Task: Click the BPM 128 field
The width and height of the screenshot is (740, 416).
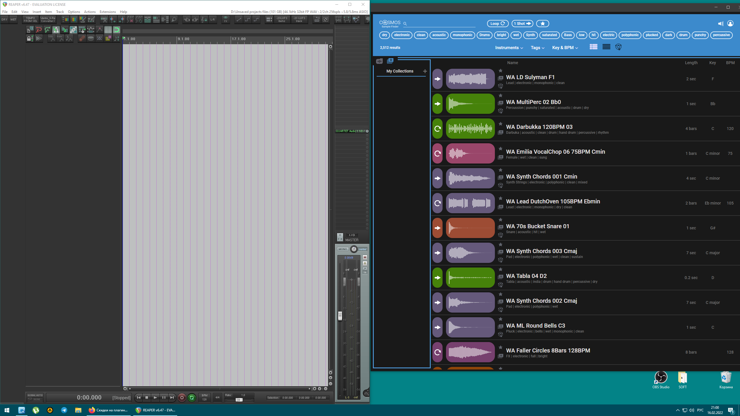Action: pos(205,398)
